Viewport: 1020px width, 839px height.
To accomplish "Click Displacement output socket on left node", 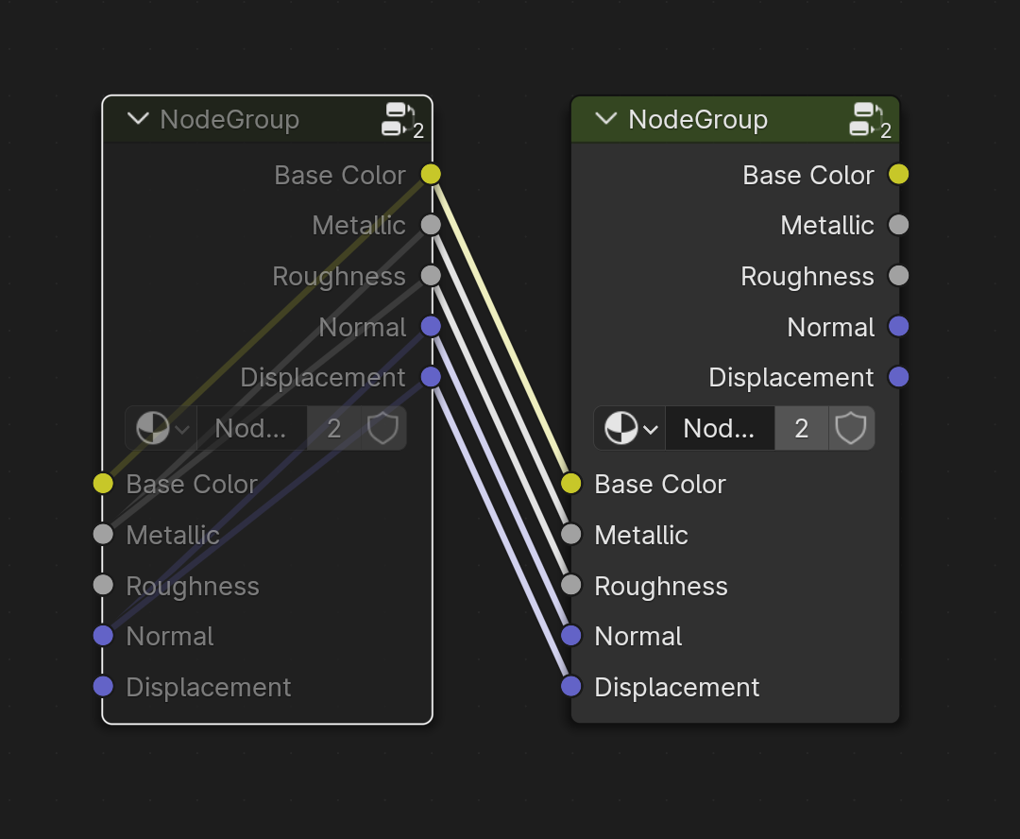I will tap(431, 377).
